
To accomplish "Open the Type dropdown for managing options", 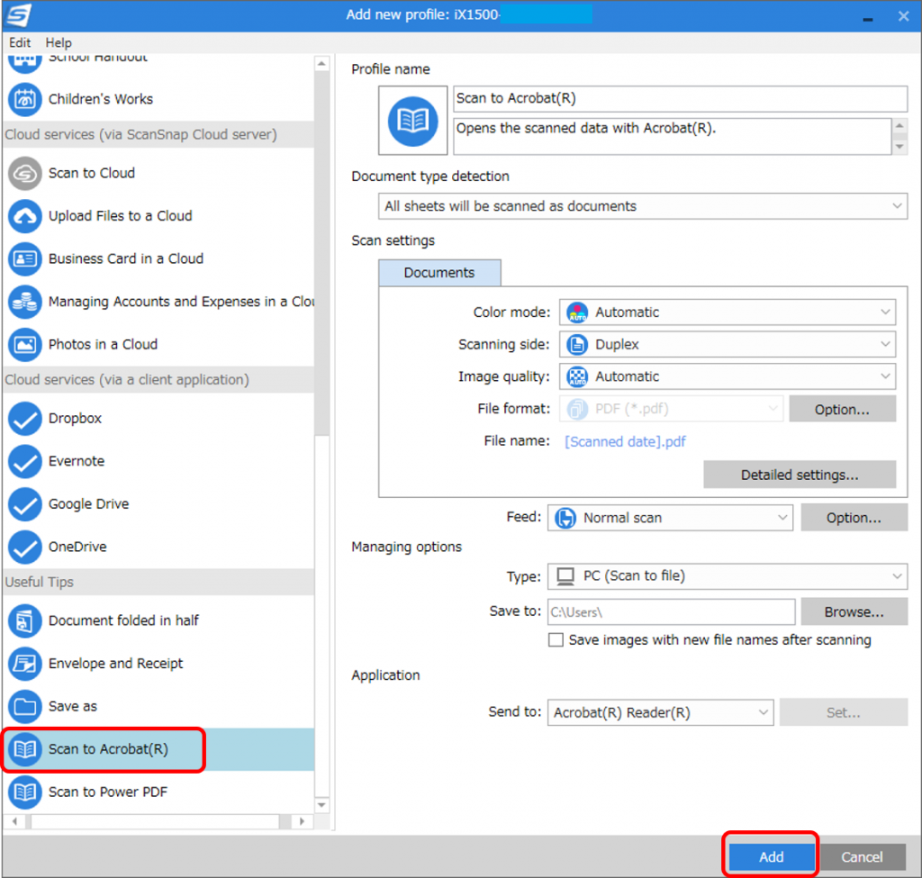I will 728,576.
